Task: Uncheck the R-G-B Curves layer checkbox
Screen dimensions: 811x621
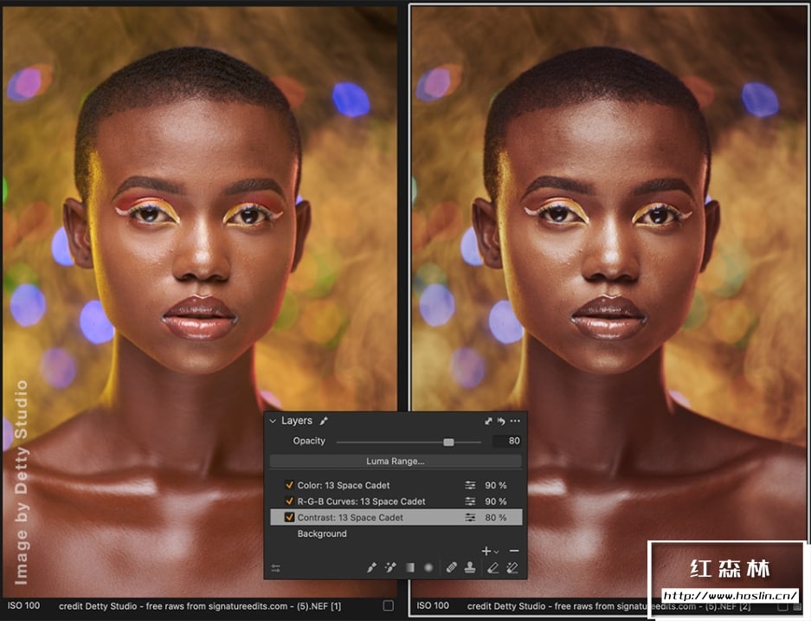Action: click(x=289, y=501)
